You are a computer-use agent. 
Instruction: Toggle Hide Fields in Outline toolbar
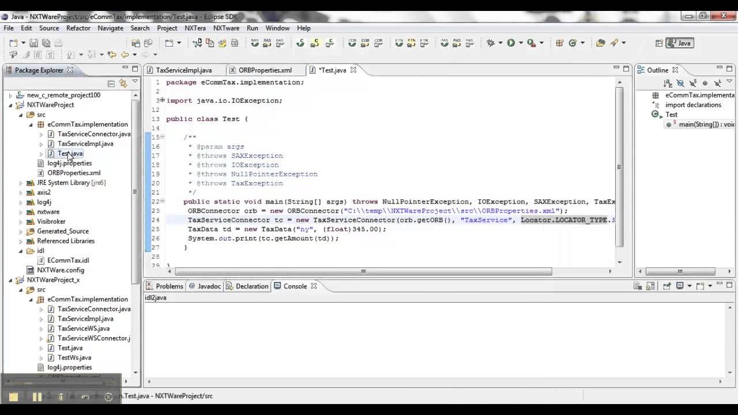680,83
